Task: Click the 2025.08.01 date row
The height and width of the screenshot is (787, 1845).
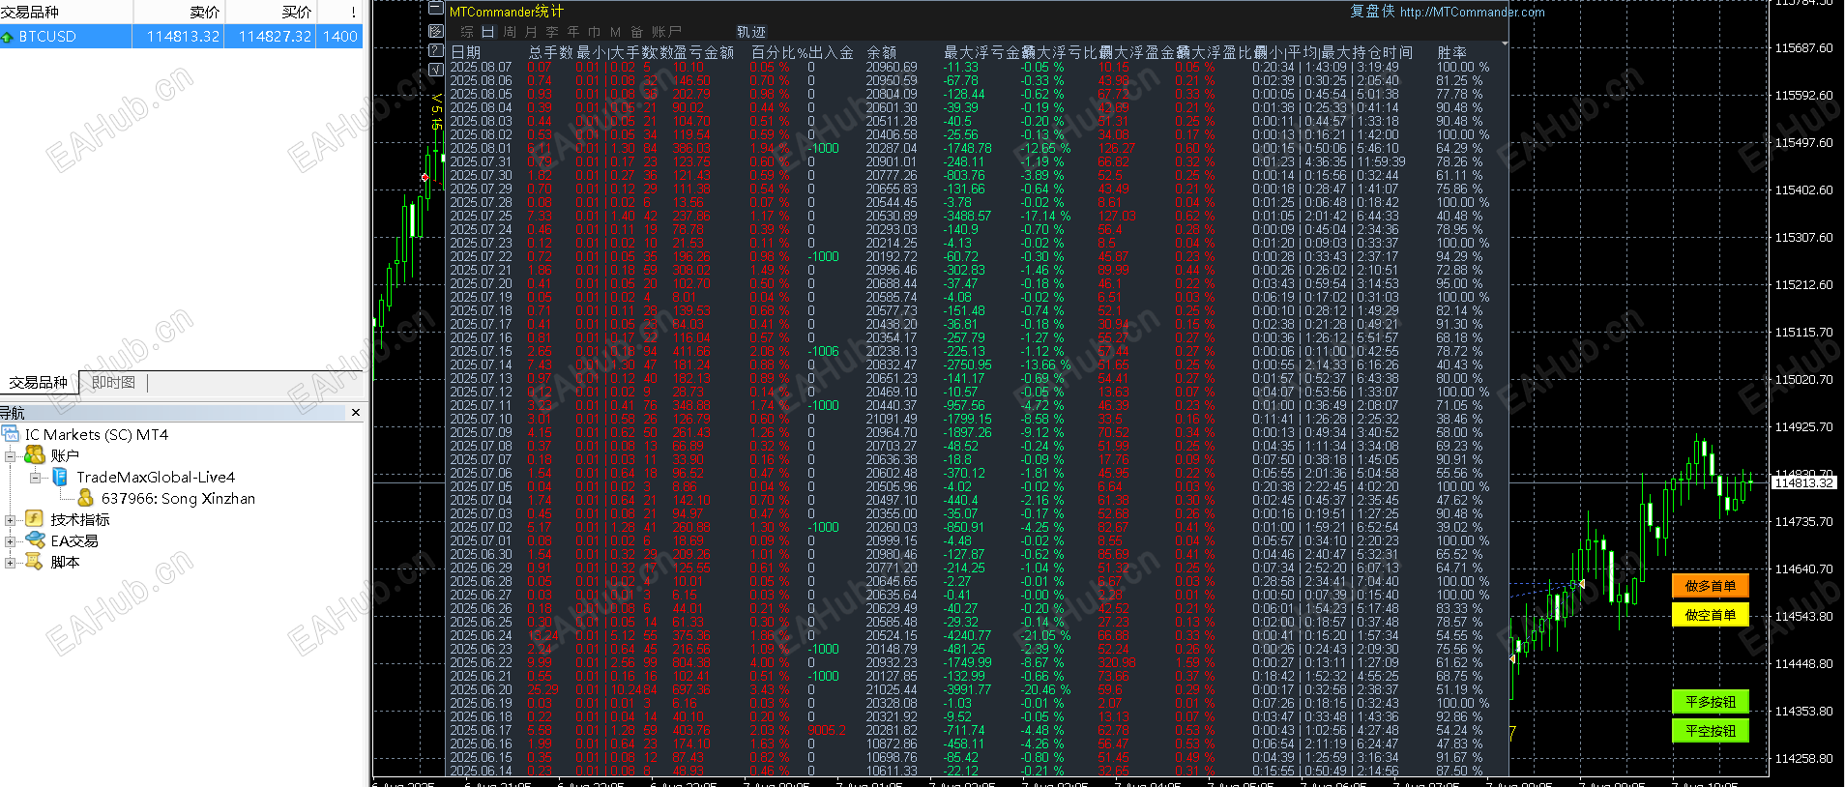Action: pyautogui.click(x=481, y=148)
